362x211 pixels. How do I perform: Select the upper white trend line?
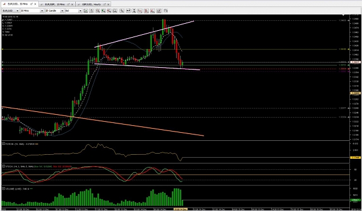tap(144, 34)
